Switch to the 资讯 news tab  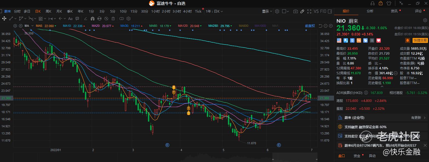394,11
